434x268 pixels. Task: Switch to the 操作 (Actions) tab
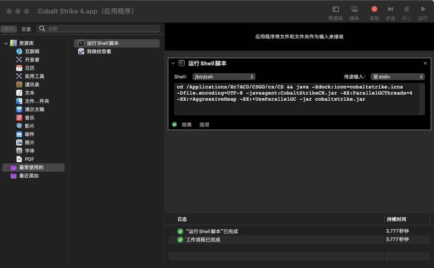pyautogui.click(x=9, y=29)
